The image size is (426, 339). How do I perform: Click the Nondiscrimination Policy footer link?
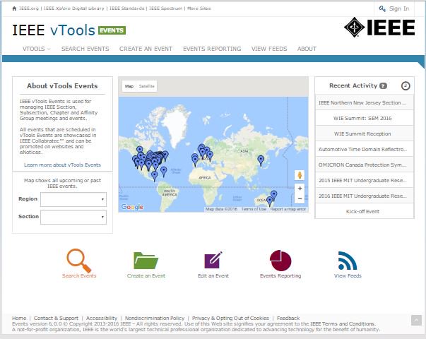click(155, 318)
